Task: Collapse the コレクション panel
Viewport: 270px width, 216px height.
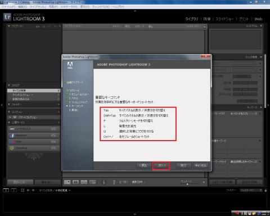Action: coord(9,112)
